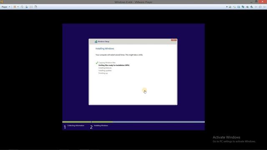Click the printer device icon
Image resolution: width=267 pixels, height=150 pixels.
(x=247, y=7)
